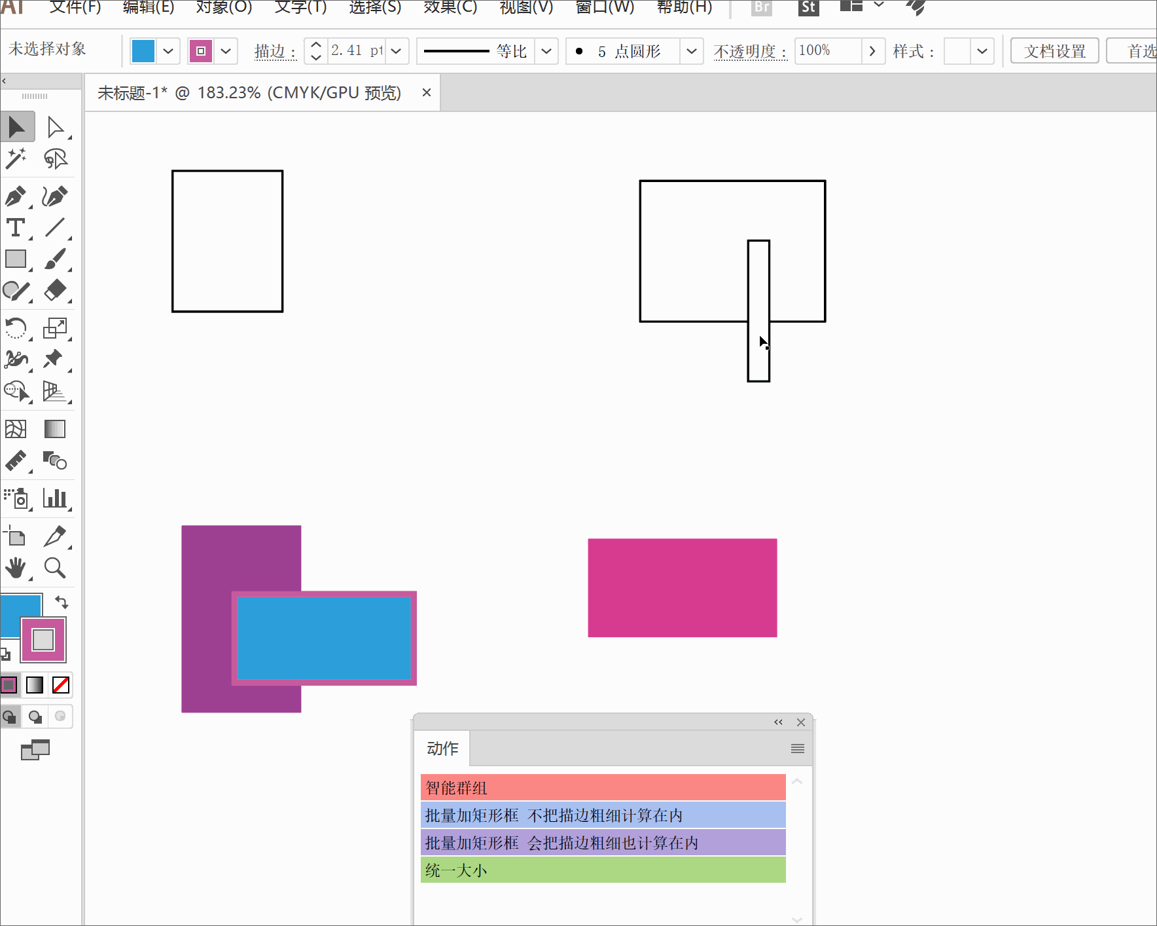The height and width of the screenshot is (926, 1157).
Task: Select the Shaper tool
Action: click(17, 291)
